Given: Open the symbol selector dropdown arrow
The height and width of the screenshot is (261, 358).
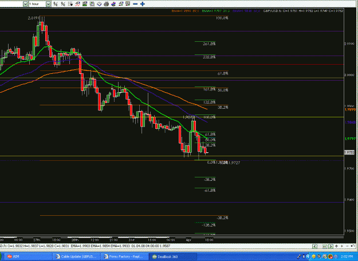Looking at the screenshot, I should click(x=25, y=4).
